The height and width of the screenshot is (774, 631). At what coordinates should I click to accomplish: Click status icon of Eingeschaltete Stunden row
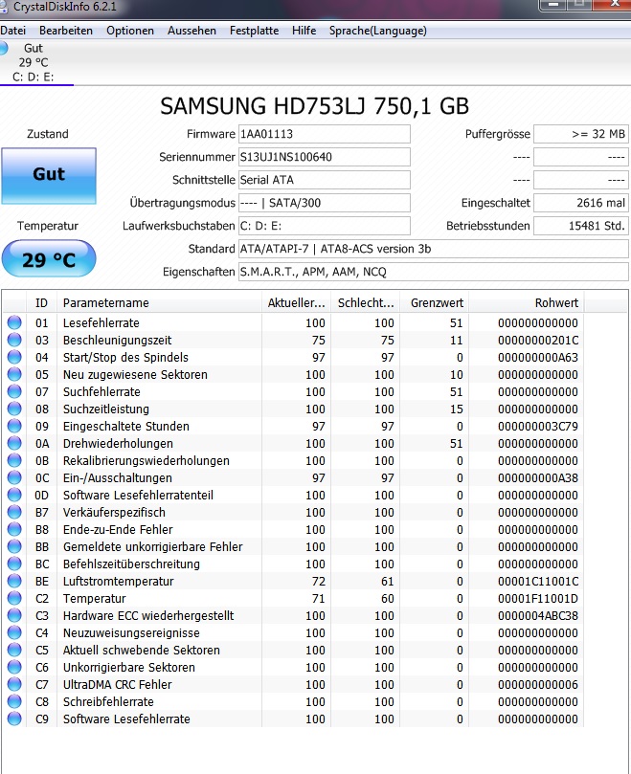click(14, 426)
